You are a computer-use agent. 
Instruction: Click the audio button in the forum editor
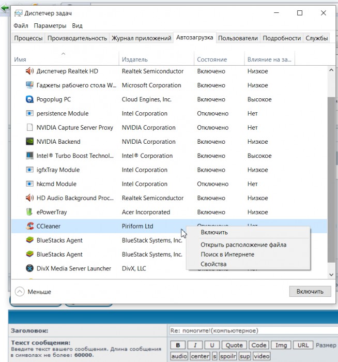point(179,356)
